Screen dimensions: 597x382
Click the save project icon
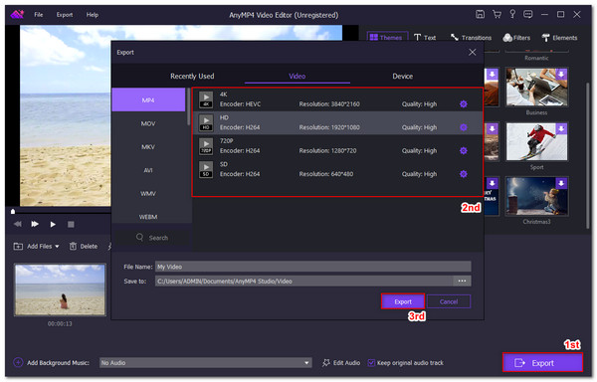[481, 15]
